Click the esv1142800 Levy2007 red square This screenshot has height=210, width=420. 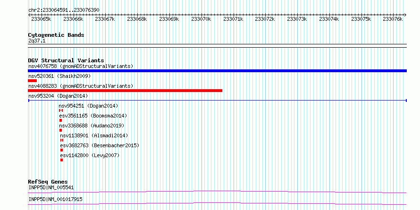click(62, 160)
